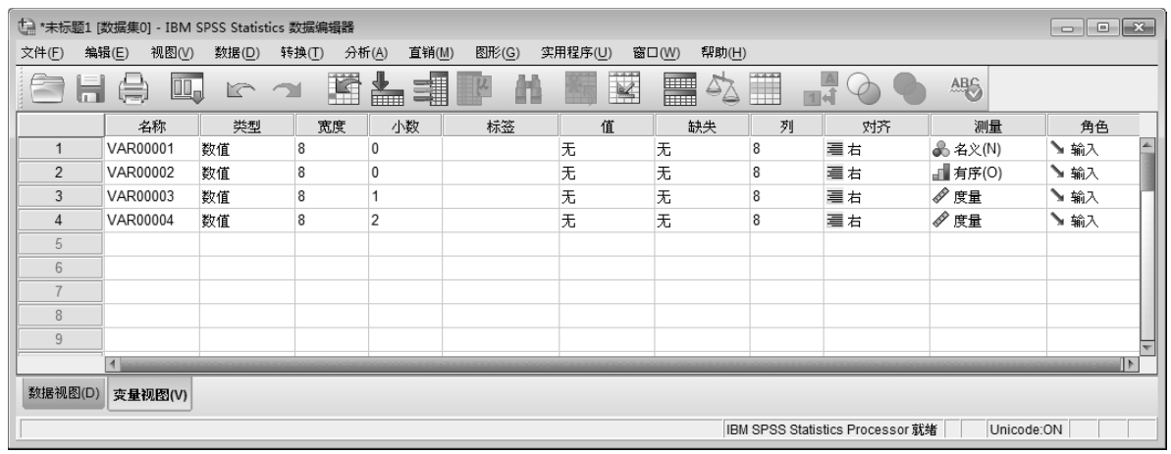Select the 变量视图(V) tab

pos(151,395)
